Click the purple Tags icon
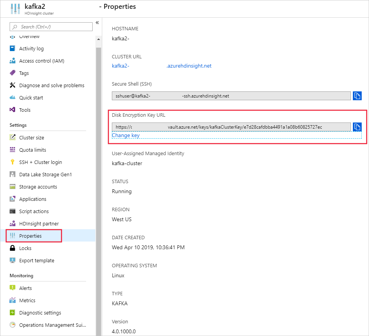 click(12, 73)
